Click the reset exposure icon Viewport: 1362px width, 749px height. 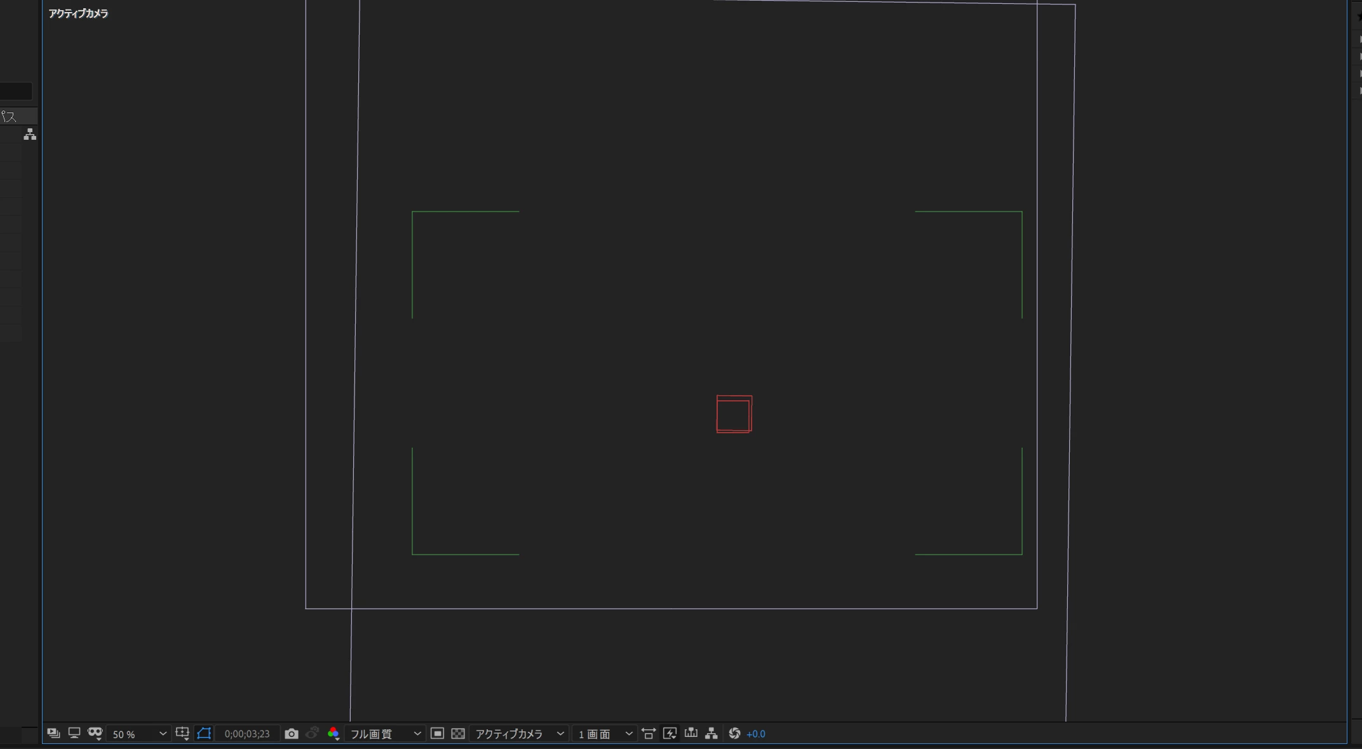pos(734,734)
